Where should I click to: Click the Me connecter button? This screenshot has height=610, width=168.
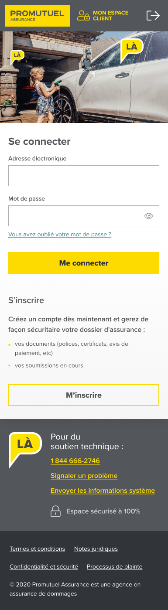(84, 263)
